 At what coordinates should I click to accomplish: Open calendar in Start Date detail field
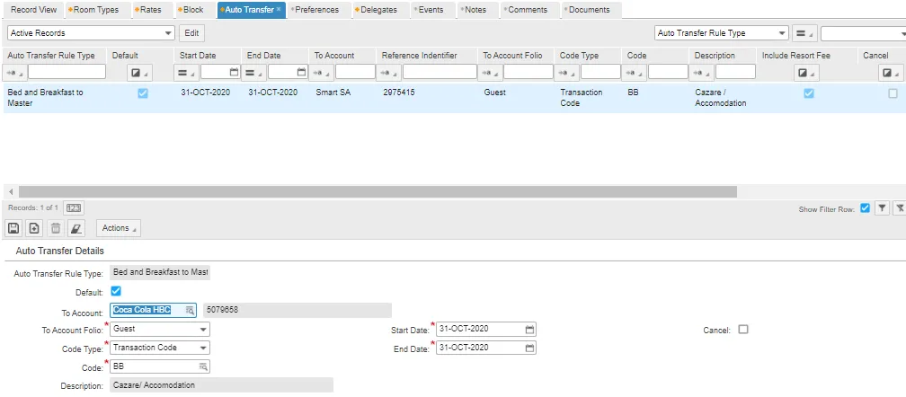point(530,330)
